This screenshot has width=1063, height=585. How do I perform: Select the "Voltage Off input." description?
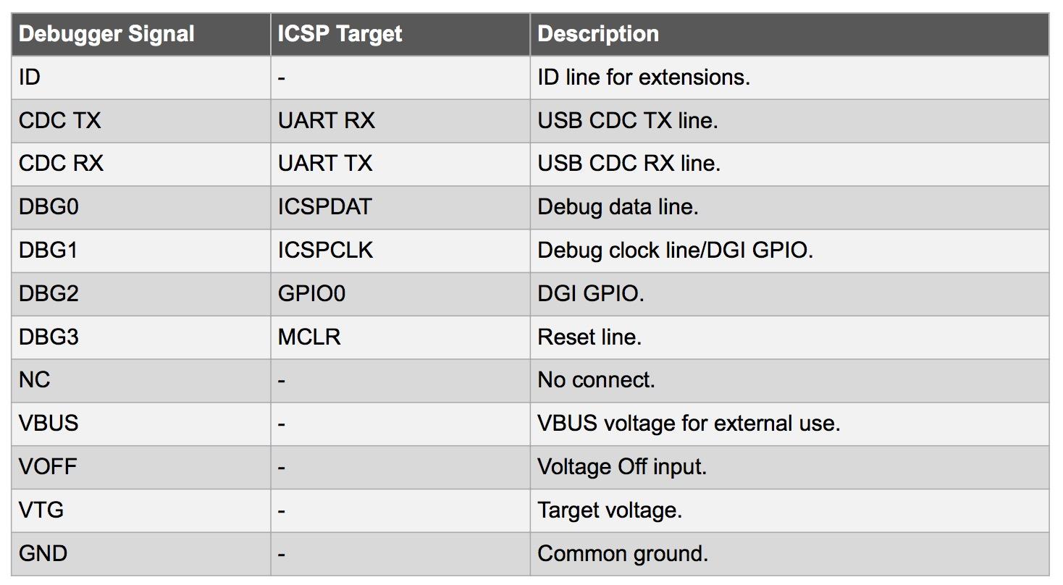tap(622, 467)
